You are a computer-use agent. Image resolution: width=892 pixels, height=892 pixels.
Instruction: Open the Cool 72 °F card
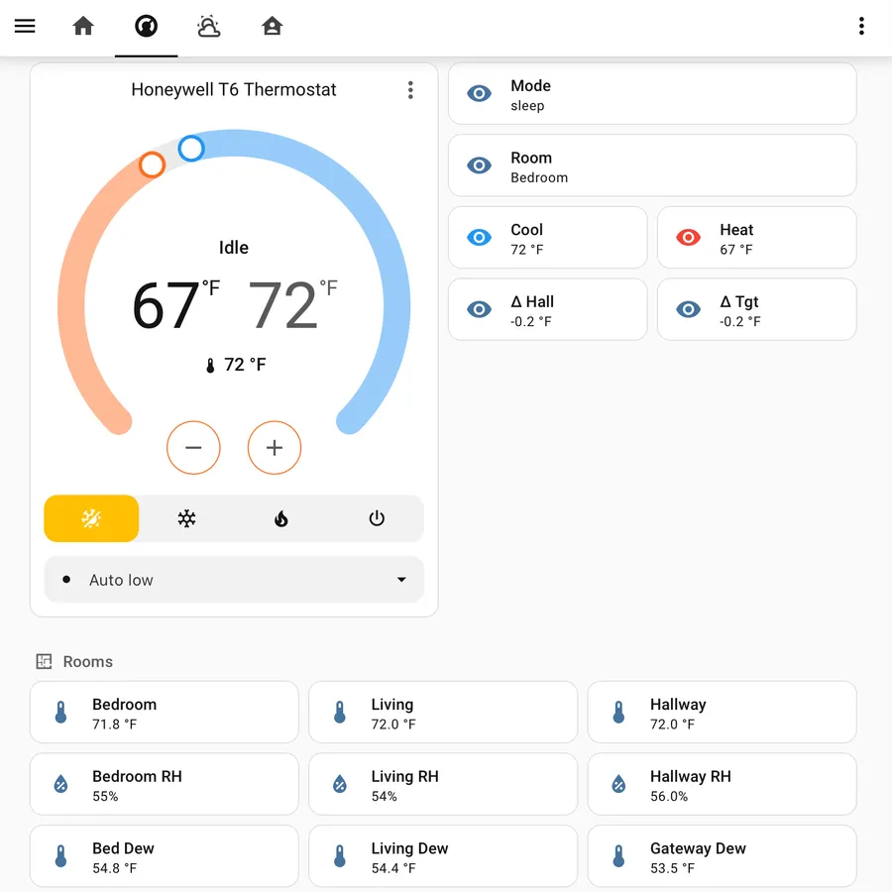548,238
